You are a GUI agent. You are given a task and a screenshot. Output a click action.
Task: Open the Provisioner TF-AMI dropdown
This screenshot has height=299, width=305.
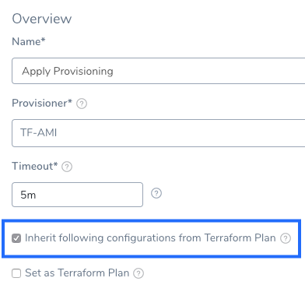click(159, 133)
